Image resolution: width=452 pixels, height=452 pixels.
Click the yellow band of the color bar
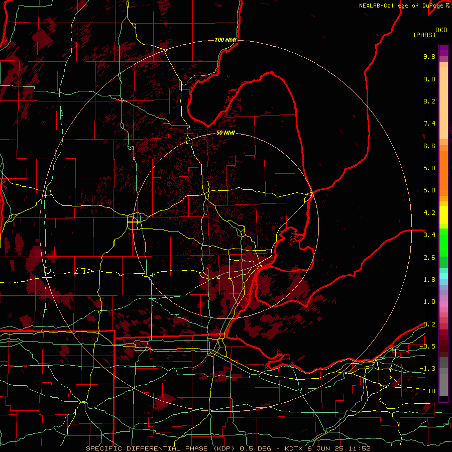pos(443,215)
